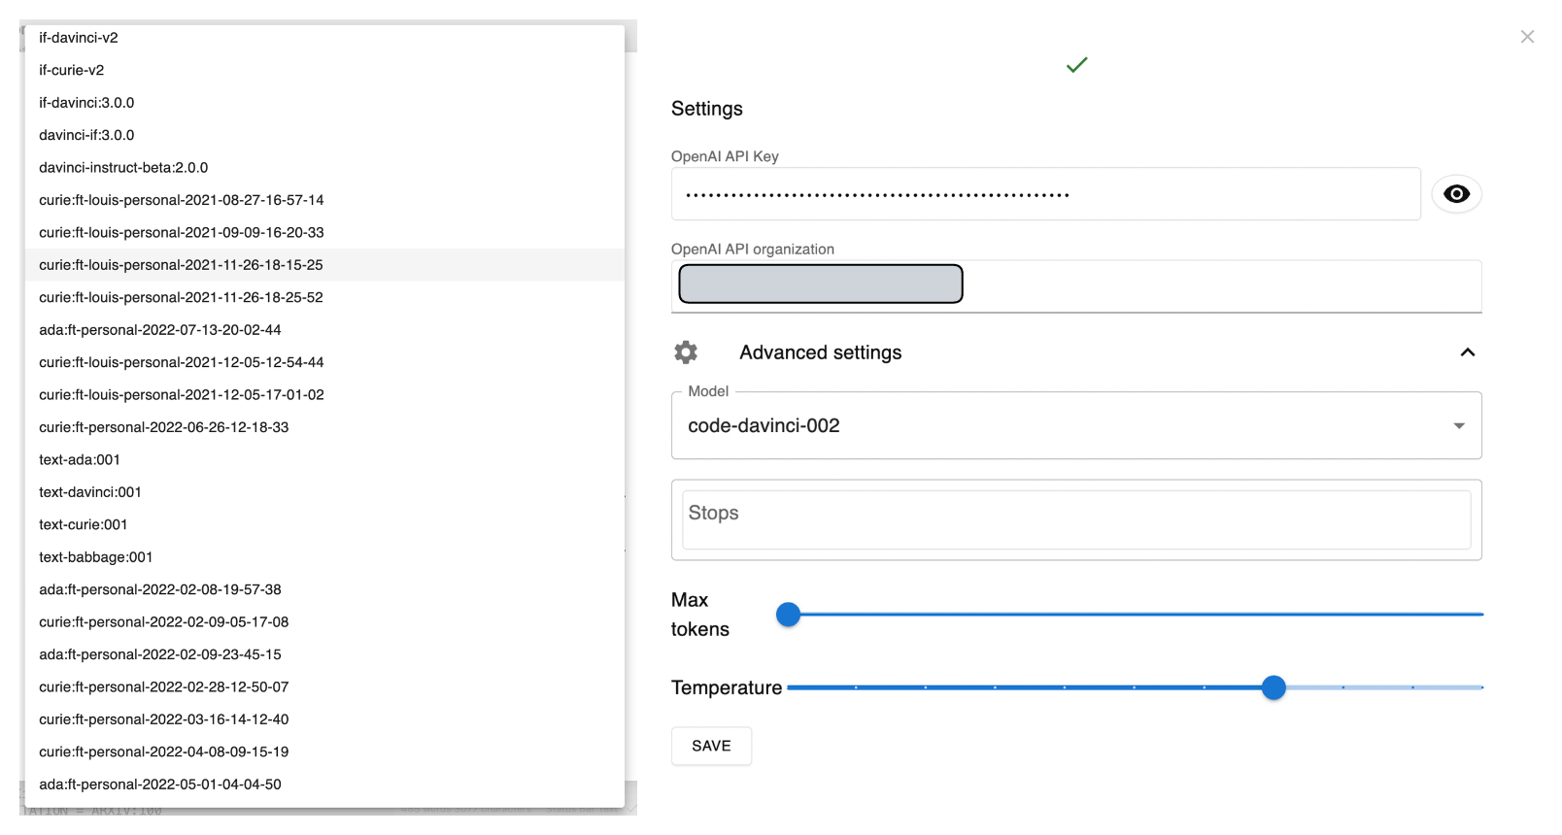Choose curie:ft-louis-personal-2021-11-26-18-25-52
This screenshot has height=835, width=1562.
pyautogui.click(x=324, y=298)
